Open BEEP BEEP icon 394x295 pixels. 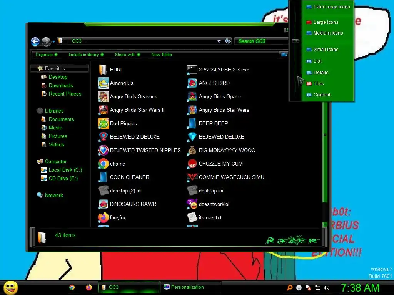point(192,123)
